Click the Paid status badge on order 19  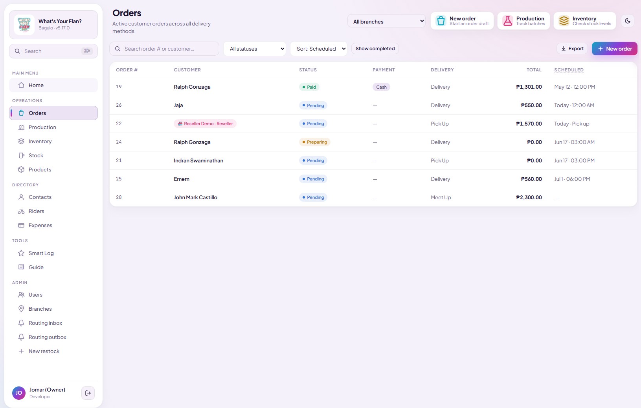(309, 87)
